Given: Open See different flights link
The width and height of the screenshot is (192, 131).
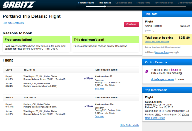Looking at the screenshot, I should click(13, 23).
